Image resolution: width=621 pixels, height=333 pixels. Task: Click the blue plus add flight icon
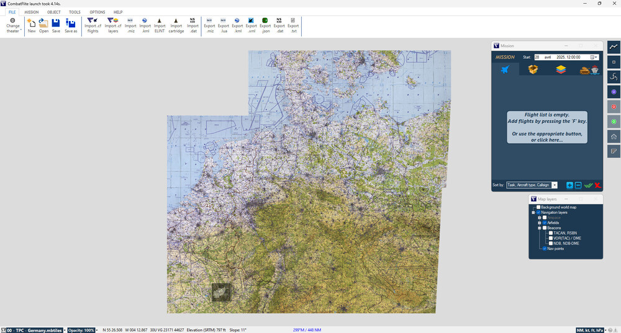(569, 185)
